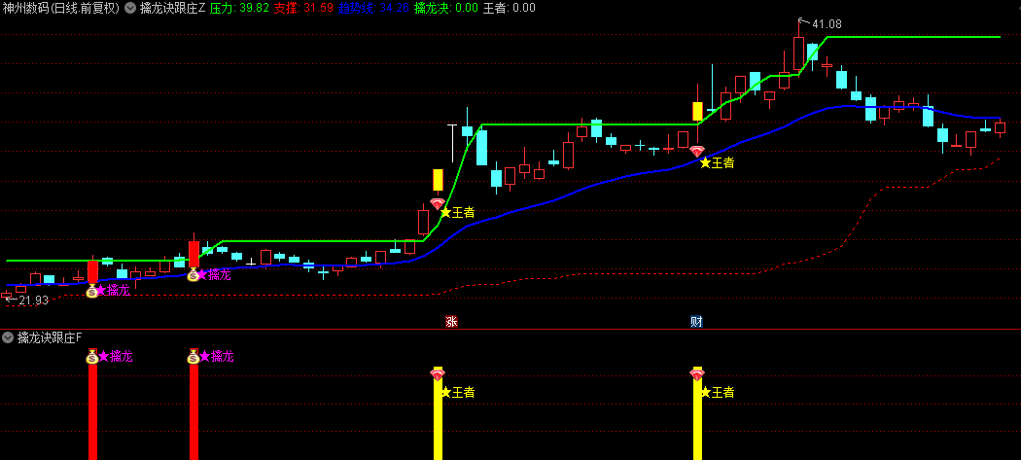Click the second money-bag 擒龙 icon on main chart
The image size is (1021, 460).
pos(194,274)
